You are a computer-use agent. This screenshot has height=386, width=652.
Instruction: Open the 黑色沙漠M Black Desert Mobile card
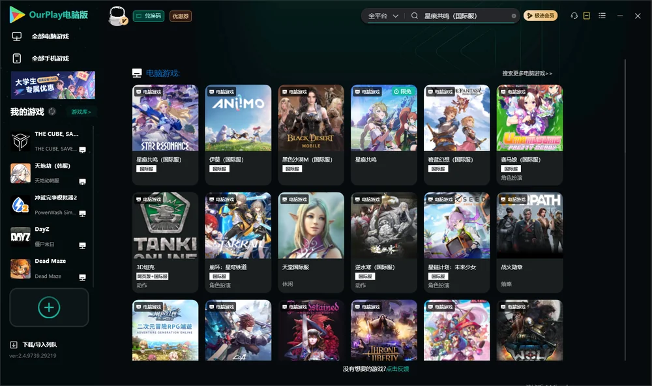(x=311, y=135)
